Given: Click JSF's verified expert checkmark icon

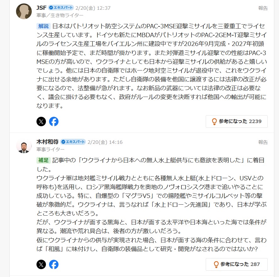Looking at the screenshot, I should (x=51, y=8).
